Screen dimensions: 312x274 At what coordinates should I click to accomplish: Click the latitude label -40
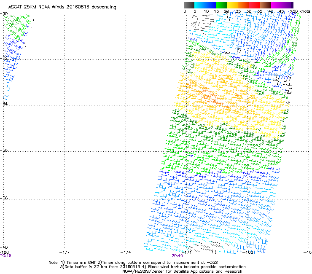click(4, 247)
